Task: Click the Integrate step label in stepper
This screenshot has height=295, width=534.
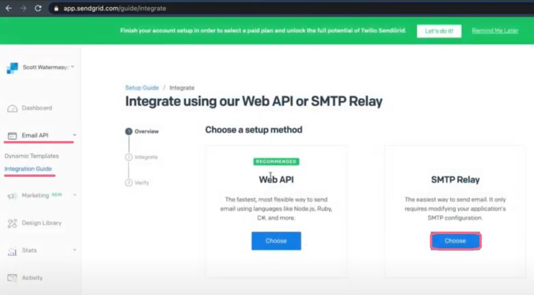Action: click(x=146, y=157)
